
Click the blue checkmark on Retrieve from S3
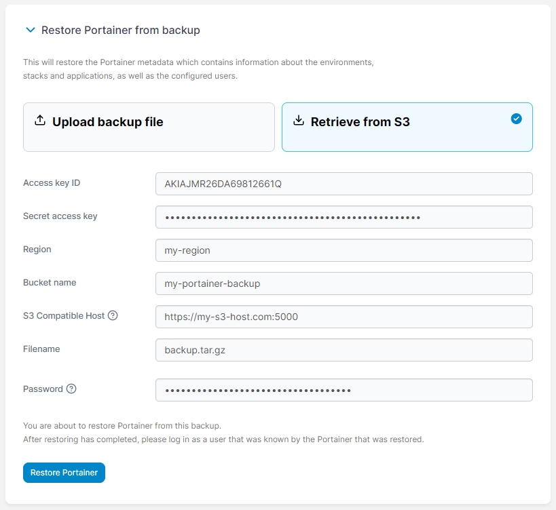(x=516, y=119)
